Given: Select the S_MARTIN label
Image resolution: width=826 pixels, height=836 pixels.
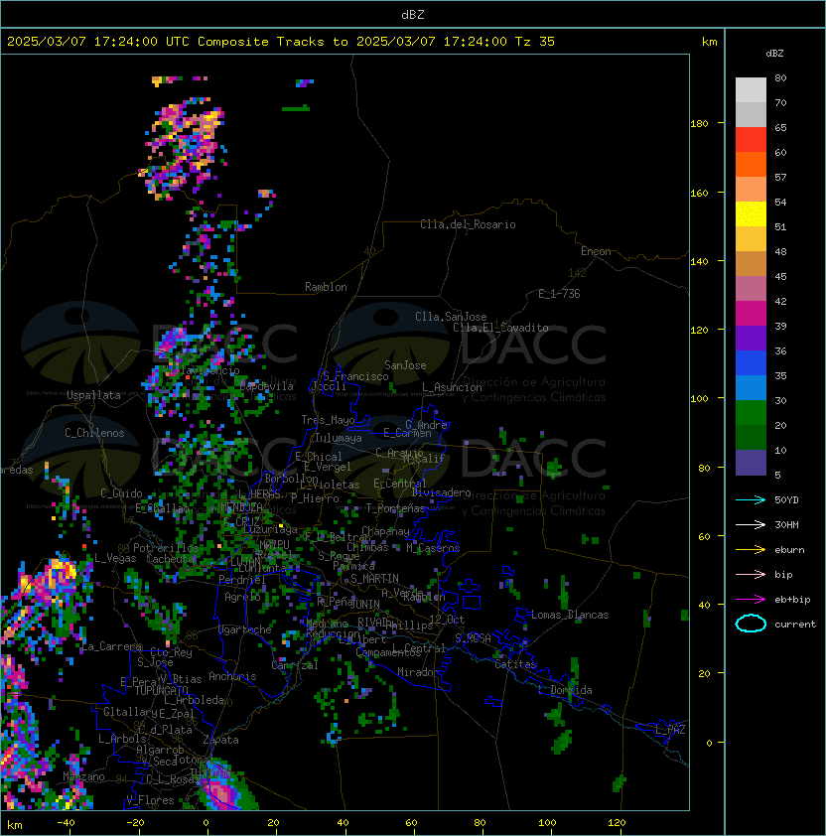Looking at the screenshot, I should [374, 579].
